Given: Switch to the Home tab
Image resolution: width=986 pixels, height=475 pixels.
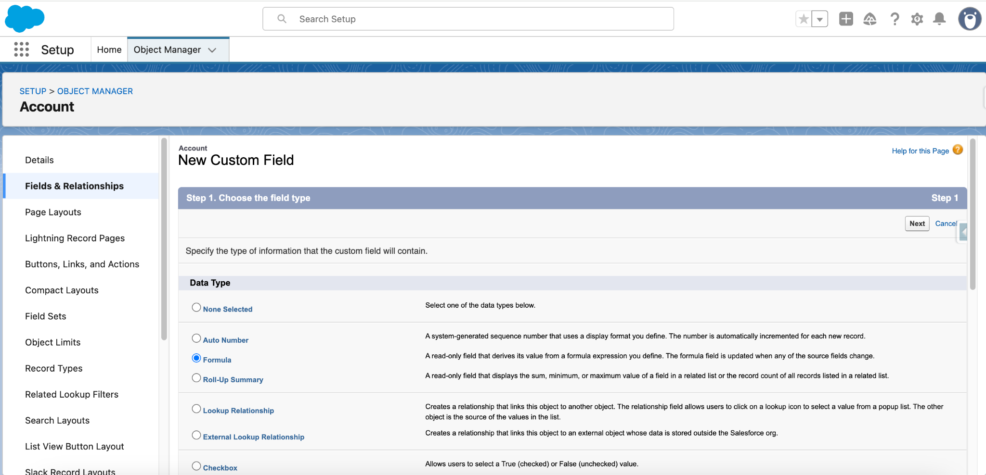Looking at the screenshot, I should [x=109, y=50].
